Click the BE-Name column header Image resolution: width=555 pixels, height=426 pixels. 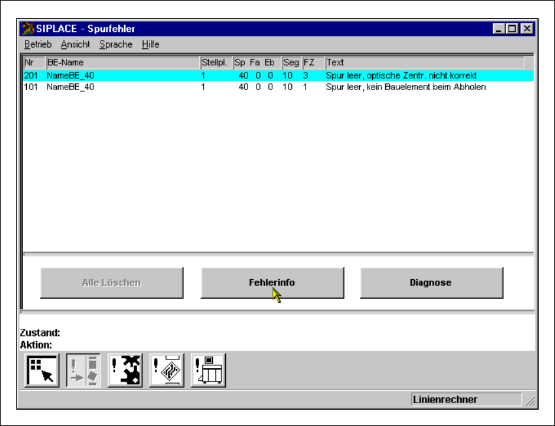point(123,63)
